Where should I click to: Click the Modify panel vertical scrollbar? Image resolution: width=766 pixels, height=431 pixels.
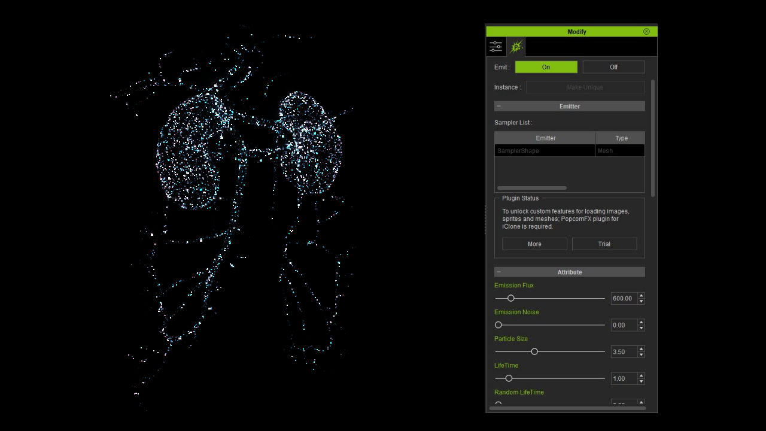click(x=653, y=138)
